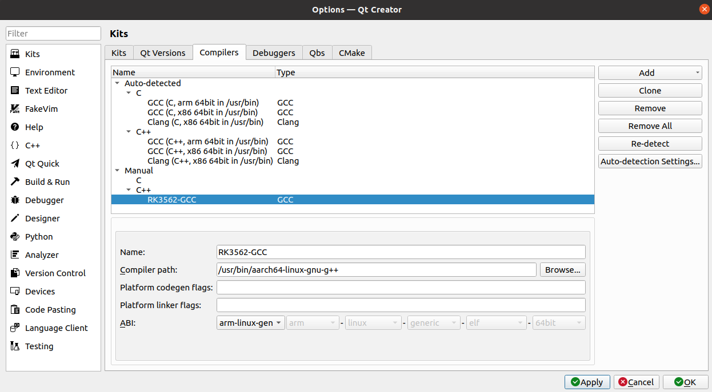Image resolution: width=712 pixels, height=392 pixels.
Task: Switch to the Debuggers tab
Action: (274, 52)
